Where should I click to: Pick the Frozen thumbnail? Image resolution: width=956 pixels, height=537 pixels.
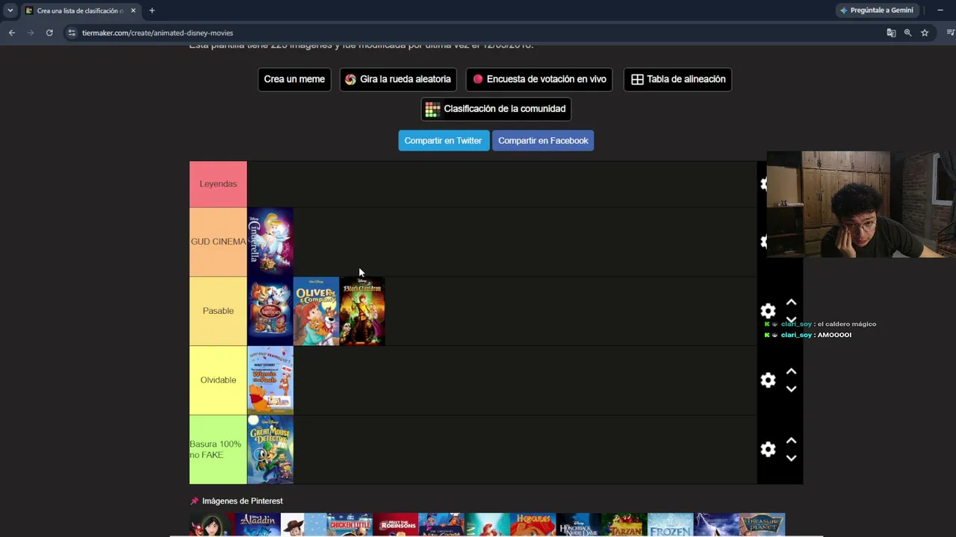(x=670, y=524)
